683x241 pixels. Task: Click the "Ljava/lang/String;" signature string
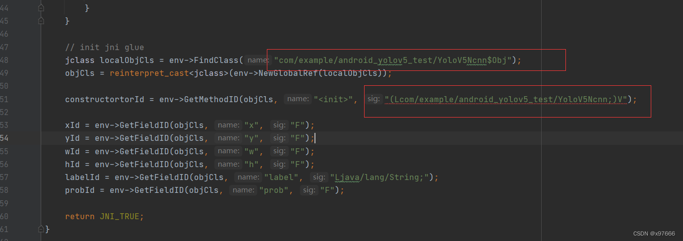click(379, 177)
